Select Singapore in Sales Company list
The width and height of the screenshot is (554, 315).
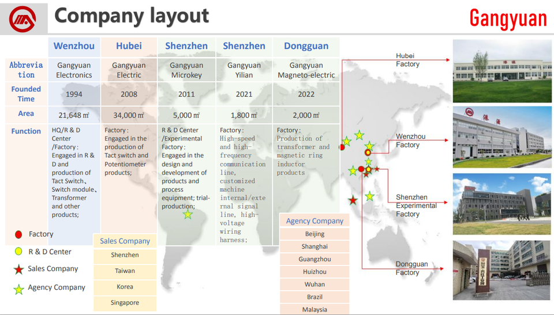tap(125, 303)
